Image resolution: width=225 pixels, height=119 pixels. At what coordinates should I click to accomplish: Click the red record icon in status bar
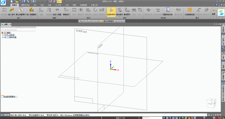coord(220,118)
